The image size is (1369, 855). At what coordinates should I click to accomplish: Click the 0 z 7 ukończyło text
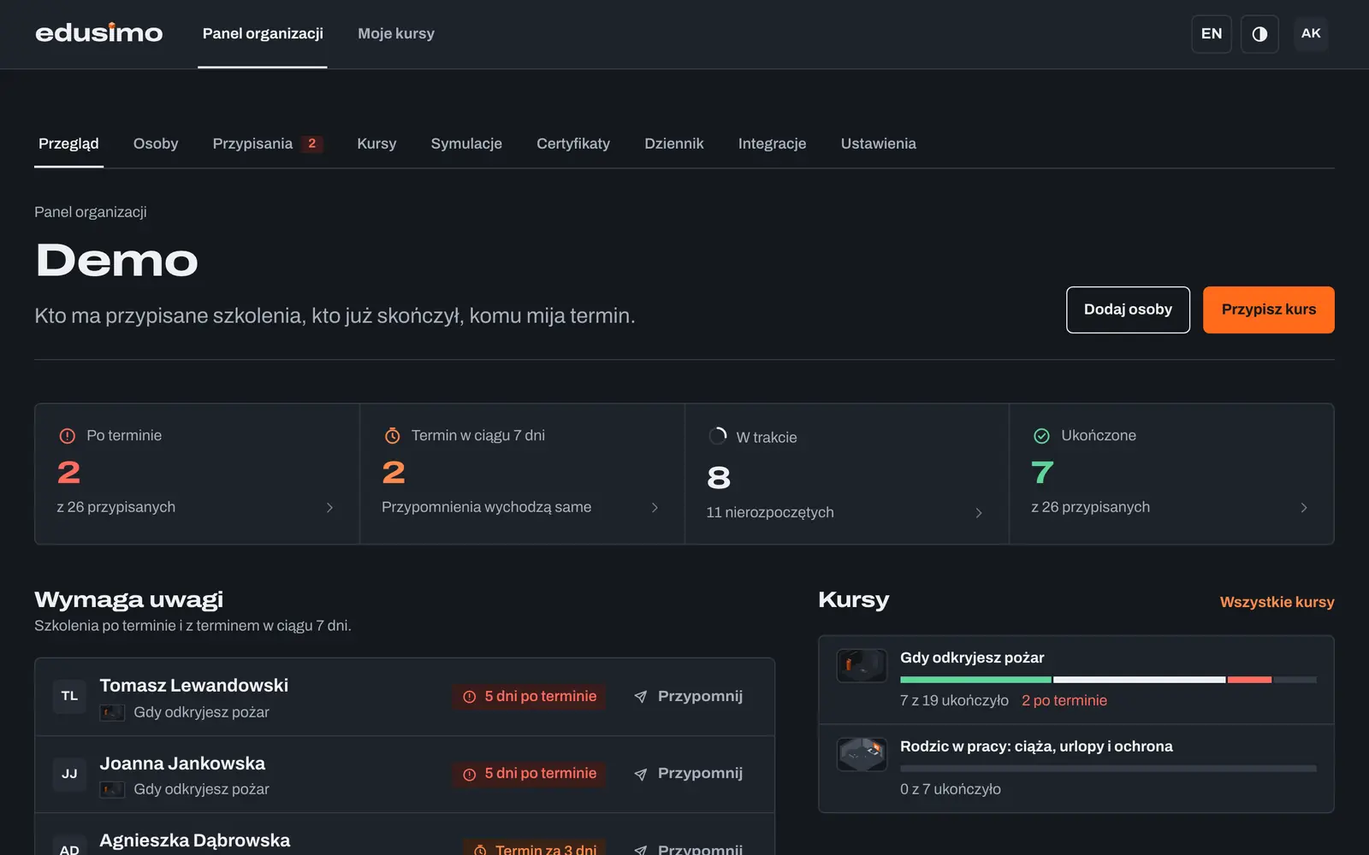951,789
